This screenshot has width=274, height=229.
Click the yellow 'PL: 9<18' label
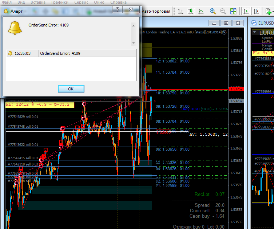click(x=263, y=53)
